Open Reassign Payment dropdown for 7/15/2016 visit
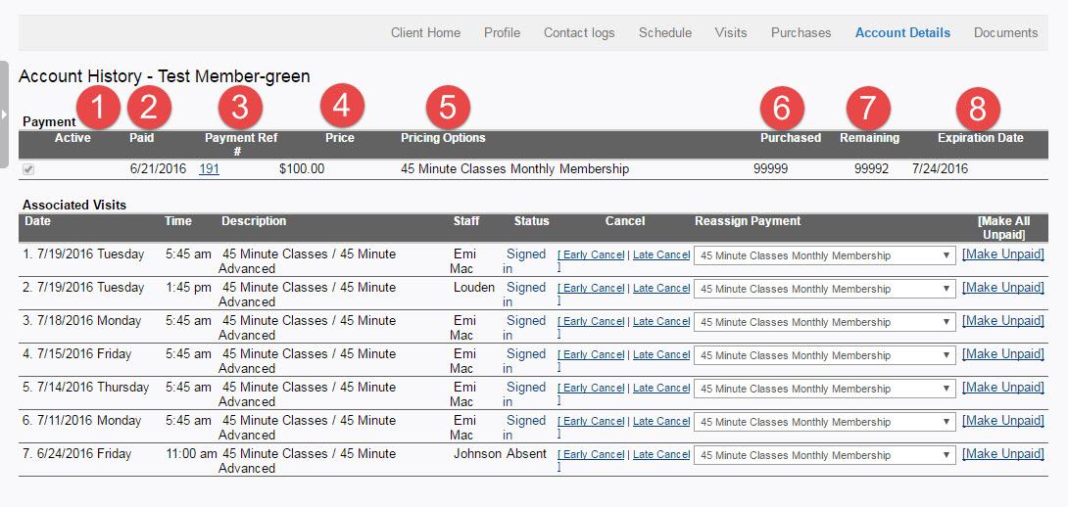The width and height of the screenshot is (1068, 507). [x=824, y=356]
